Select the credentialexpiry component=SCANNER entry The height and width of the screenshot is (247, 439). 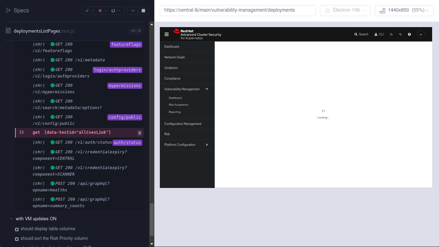pyautogui.click(x=79, y=171)
